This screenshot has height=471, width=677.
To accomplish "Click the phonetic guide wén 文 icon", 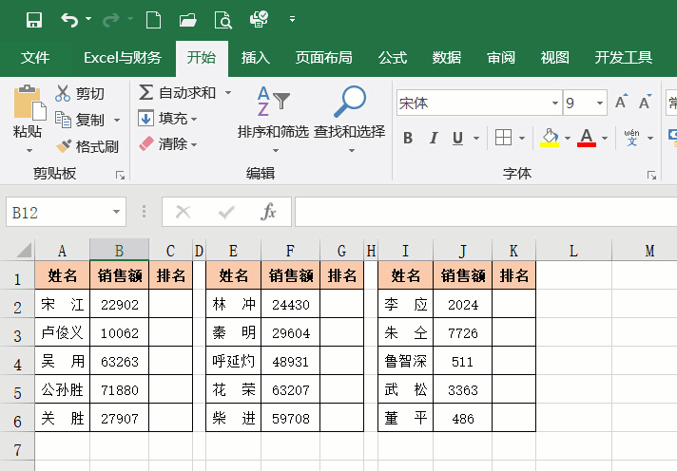I will tap(631, 138).
